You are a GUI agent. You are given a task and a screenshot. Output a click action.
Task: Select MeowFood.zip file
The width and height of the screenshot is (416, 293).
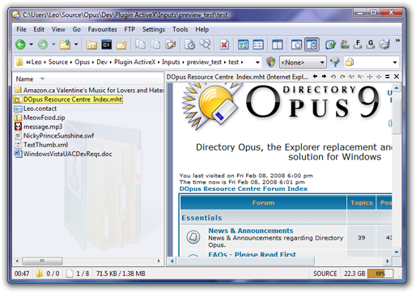coord(44,117)
